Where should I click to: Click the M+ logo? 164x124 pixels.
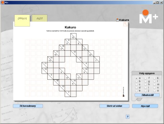148,17
